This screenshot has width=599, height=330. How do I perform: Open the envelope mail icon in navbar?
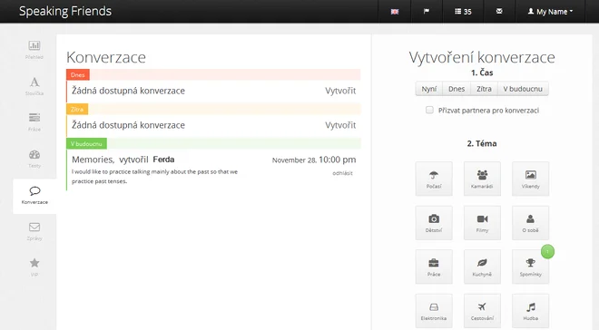pos(499,12)
